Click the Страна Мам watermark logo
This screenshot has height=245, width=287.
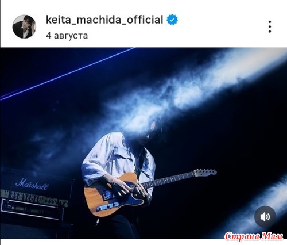[254, 236]
